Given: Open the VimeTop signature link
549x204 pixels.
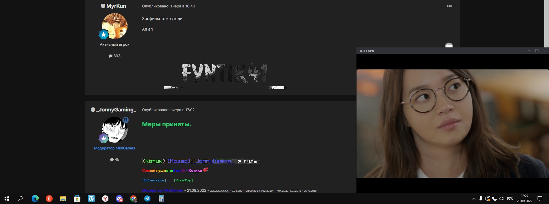Looking at the screenshot, I should (x=183, y=180).
